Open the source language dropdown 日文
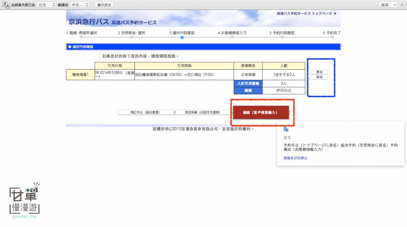 coord(46,4)
